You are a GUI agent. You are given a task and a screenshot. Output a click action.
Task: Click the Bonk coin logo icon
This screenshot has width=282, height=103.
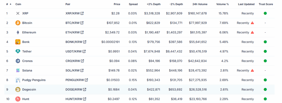pyautogui.click(x=18, y=42)
